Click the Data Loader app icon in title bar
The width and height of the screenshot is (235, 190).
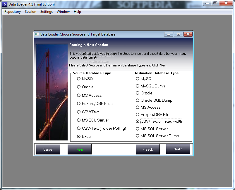click(5, 4)
